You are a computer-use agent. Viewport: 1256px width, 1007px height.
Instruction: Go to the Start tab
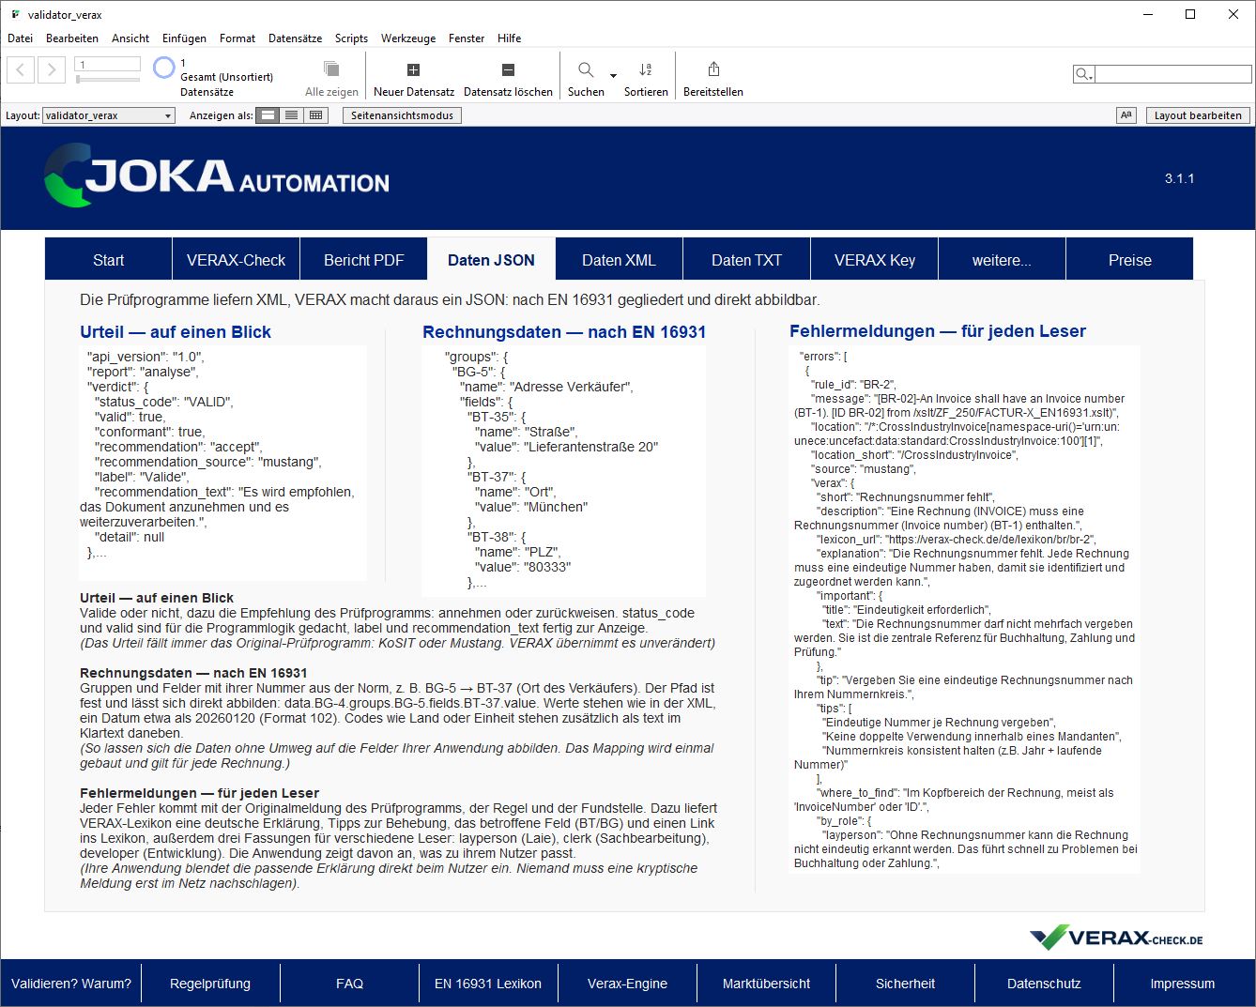coord(108,259)
